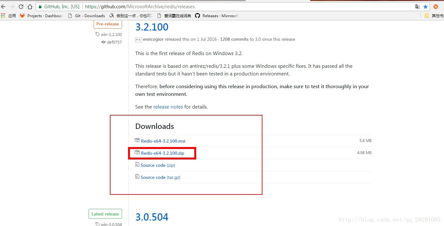Download Source code (tar.gz)
This screenshot has width=444, height=226.
click(x=161, y=177)
